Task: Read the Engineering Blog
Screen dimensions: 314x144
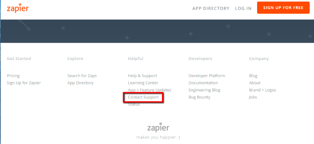Action: [x=204, y=90]
